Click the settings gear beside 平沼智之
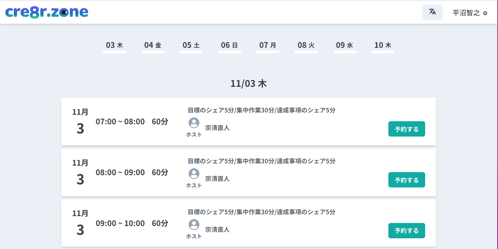Image resolution: width=498 pixels, height=249 pixels. [485, 13]
